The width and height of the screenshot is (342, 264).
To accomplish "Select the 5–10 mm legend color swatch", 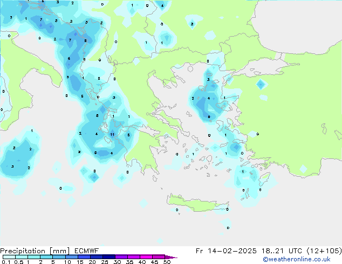I will click(x=59, y=257).
